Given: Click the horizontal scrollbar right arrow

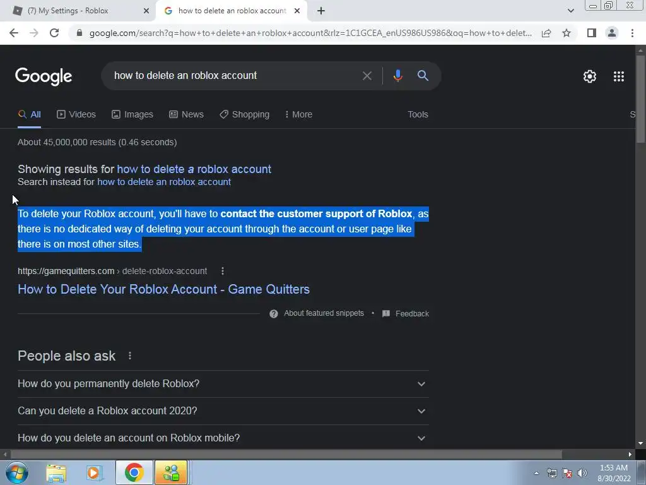Looking at the screenshot, I should point(630,455).
